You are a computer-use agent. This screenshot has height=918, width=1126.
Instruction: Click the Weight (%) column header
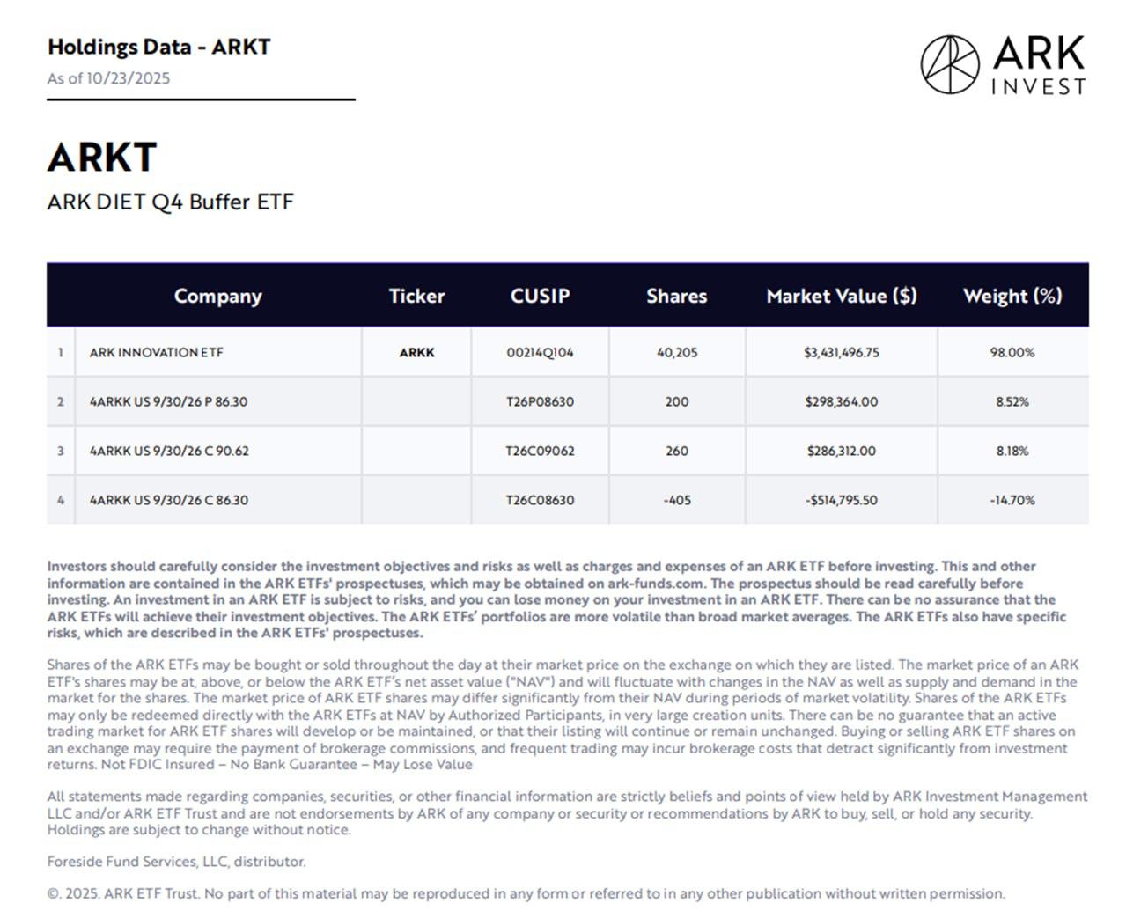pos(1012,296)
